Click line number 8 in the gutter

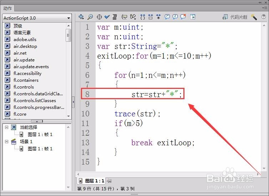87,94
